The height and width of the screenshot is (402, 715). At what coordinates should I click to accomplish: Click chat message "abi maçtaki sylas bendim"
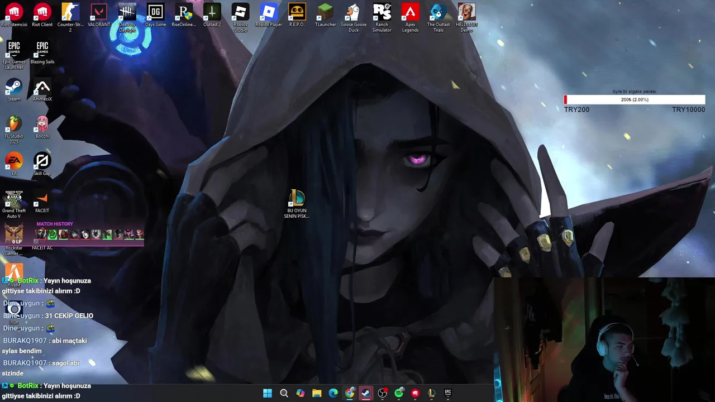point(45,346)
